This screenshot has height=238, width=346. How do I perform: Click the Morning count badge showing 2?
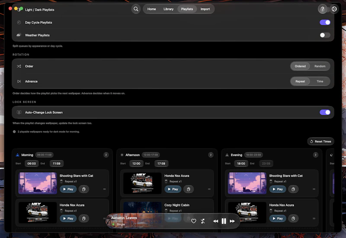coord(106,155)
